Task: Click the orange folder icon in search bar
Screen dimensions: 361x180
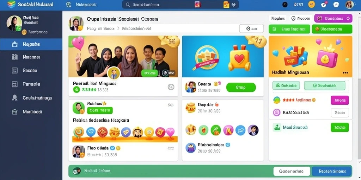Action: 226,5
